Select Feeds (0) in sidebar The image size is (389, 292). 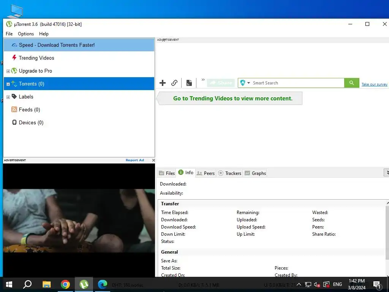79,109
